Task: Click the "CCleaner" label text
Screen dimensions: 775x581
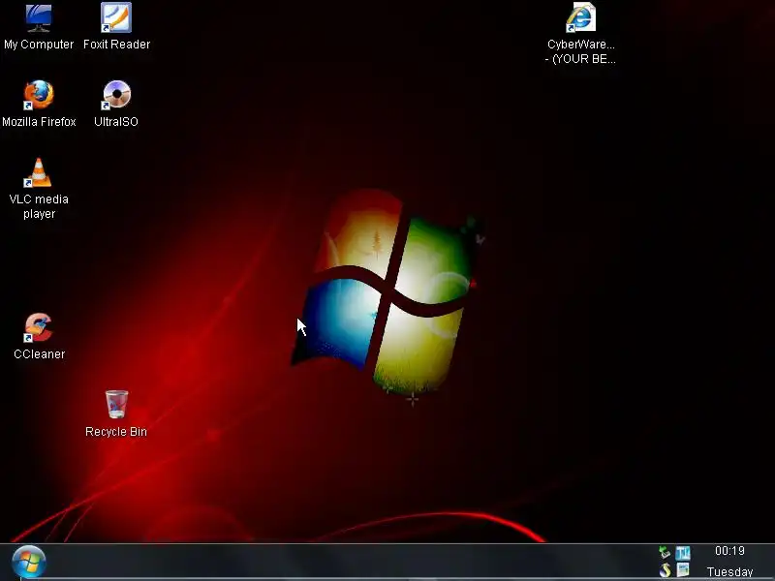Action: [x=39, y=354]
